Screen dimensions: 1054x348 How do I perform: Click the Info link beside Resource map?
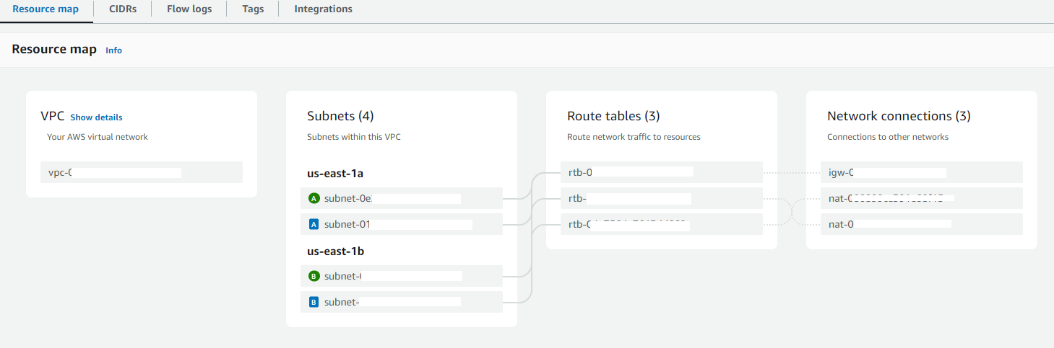(113, 50)
